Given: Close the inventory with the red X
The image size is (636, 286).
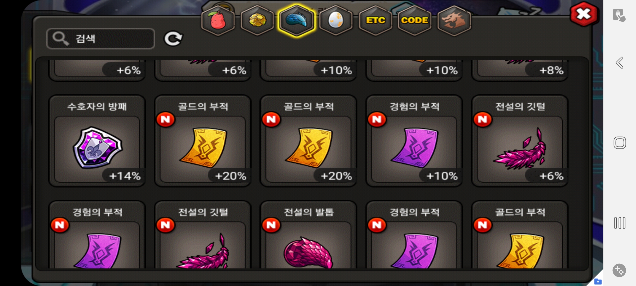Looking at the screenshot, I should click(x=584, y=14).
